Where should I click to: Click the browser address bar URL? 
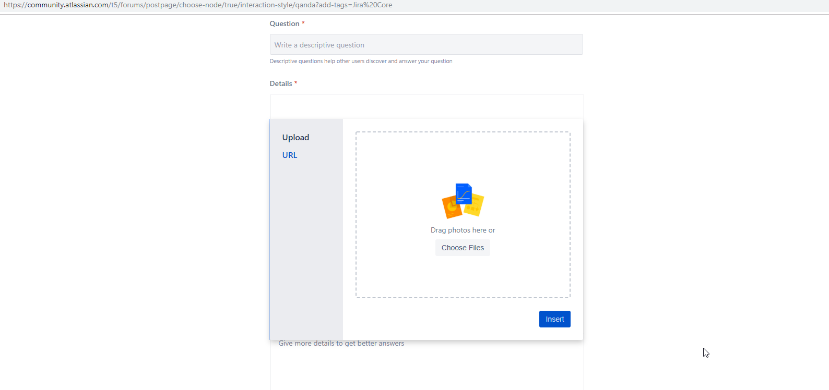198,5
